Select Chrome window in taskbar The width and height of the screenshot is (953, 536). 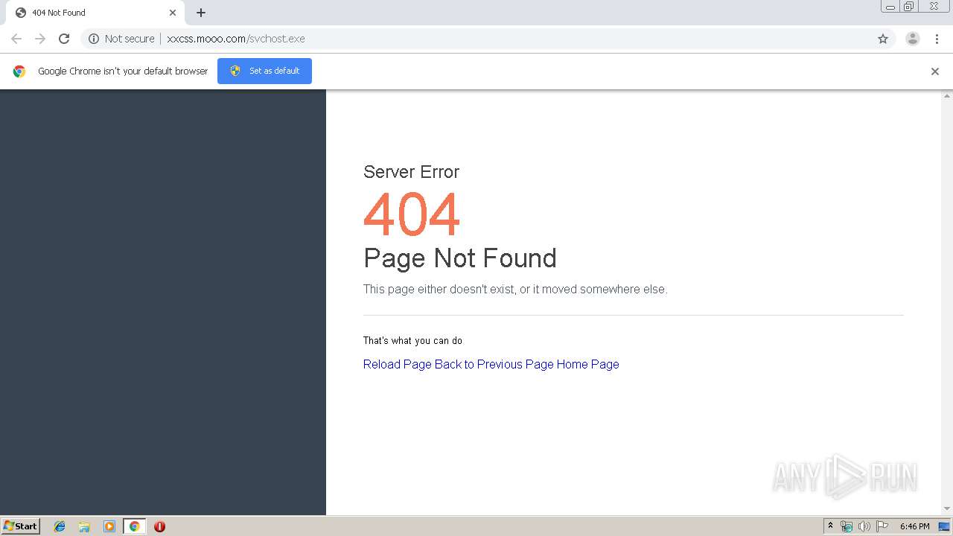click(134, 526)
